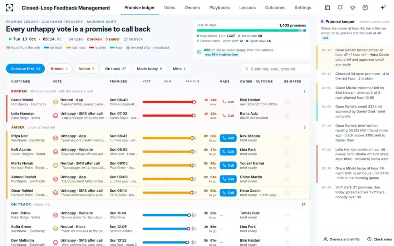Call Priya Nair in Ravi Menon's row
This screenshot has height=246, width=394.
click(x=228, y=138)
